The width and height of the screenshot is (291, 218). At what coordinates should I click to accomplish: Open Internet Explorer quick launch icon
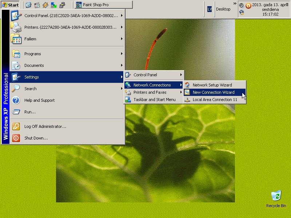point(28,5)
